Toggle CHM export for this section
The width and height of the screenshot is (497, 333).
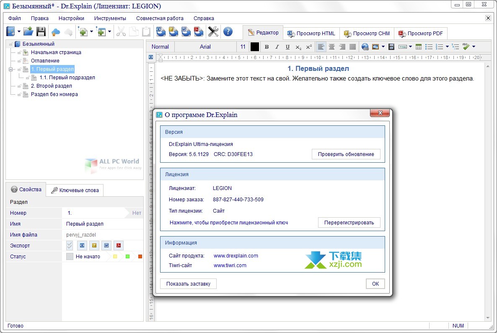click(94, 245)
